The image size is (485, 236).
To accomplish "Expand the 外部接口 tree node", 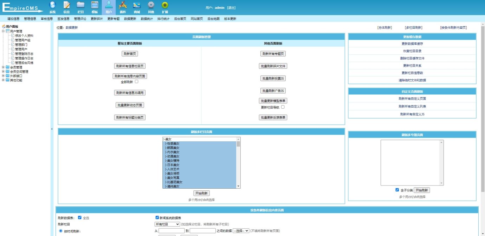I will click(x=3, y=76).
